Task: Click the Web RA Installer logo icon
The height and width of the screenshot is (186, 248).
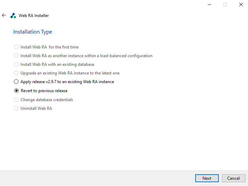Action: tap(13, 16)
